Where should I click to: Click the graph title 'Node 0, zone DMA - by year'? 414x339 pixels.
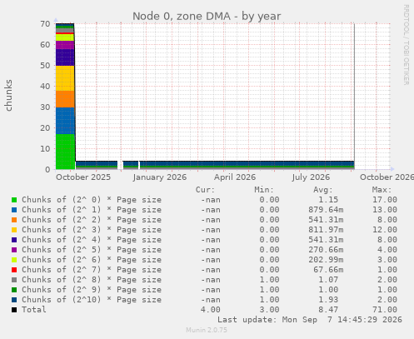click(207, 16)
